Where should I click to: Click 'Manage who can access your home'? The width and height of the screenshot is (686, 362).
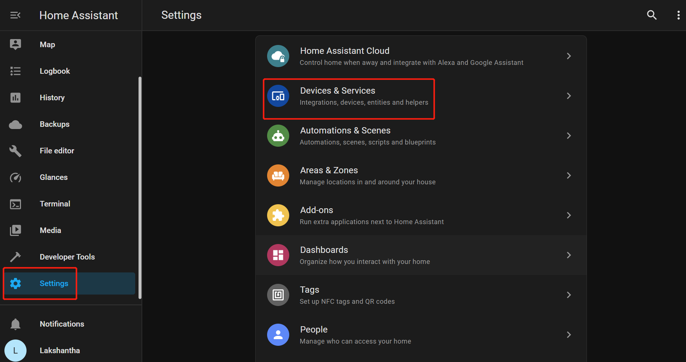tap(356, 341)
